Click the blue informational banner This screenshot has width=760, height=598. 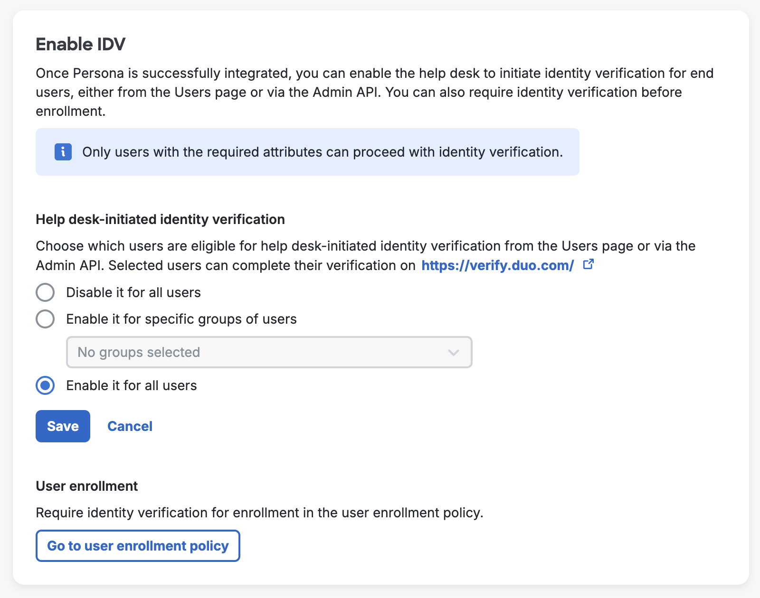[x=307, y=152]
